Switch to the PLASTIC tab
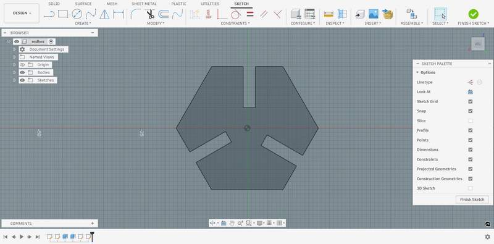This screenshot has width=494, height=244. (x=178, y=4)
